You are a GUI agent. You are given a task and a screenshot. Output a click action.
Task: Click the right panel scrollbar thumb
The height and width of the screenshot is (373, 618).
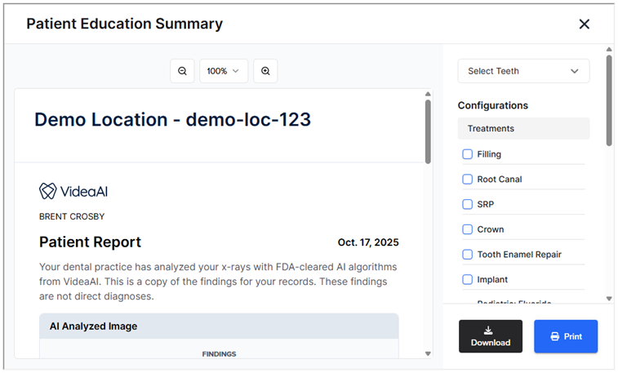coord(608,98)
